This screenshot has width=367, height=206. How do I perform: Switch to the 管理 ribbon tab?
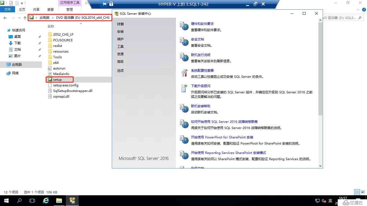point(70,9)
